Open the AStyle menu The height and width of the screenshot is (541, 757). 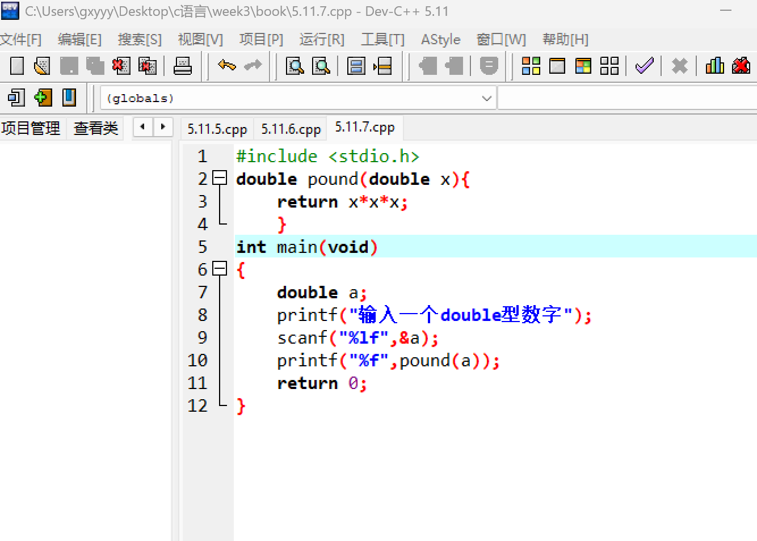pos(441,40)
